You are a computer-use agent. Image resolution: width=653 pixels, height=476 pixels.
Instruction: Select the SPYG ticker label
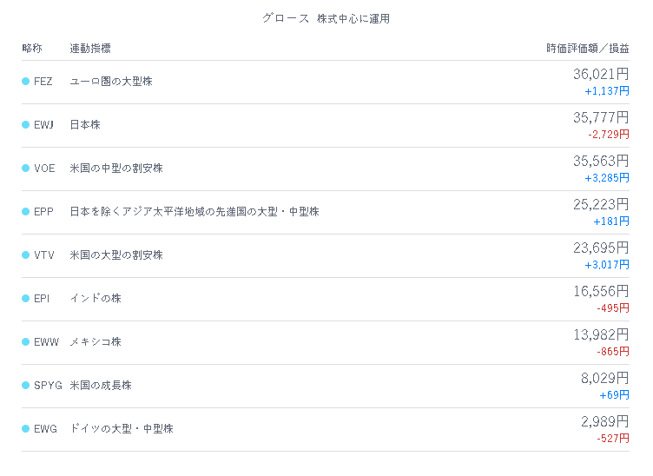click(x=48, y=385)
